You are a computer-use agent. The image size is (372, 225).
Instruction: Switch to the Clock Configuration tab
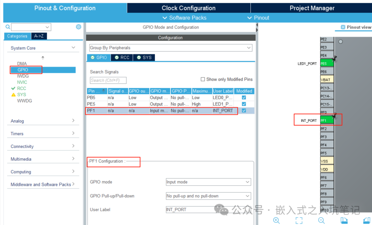[x=188, y=8]
